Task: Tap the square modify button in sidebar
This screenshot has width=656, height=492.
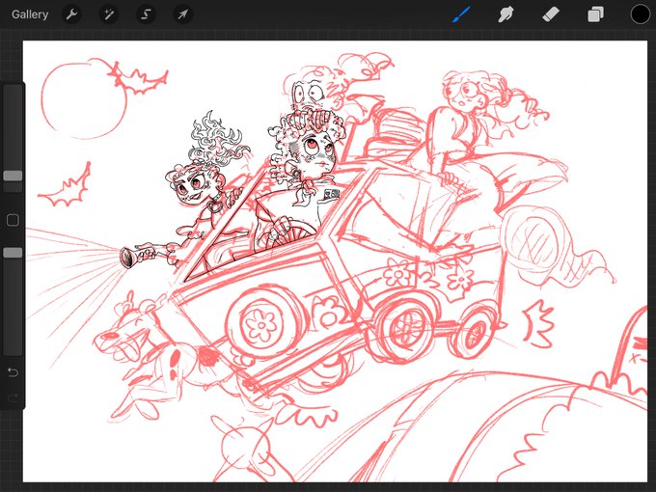Action: coord(13,220)
